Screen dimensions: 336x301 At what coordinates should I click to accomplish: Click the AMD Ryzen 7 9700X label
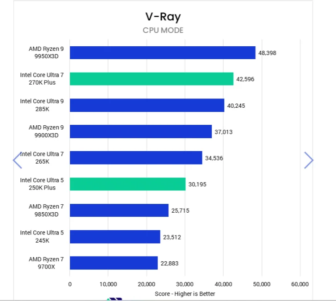click(x=46, y=263)
